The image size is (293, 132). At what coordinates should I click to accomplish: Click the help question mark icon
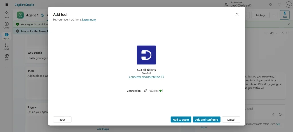(279, 5)
